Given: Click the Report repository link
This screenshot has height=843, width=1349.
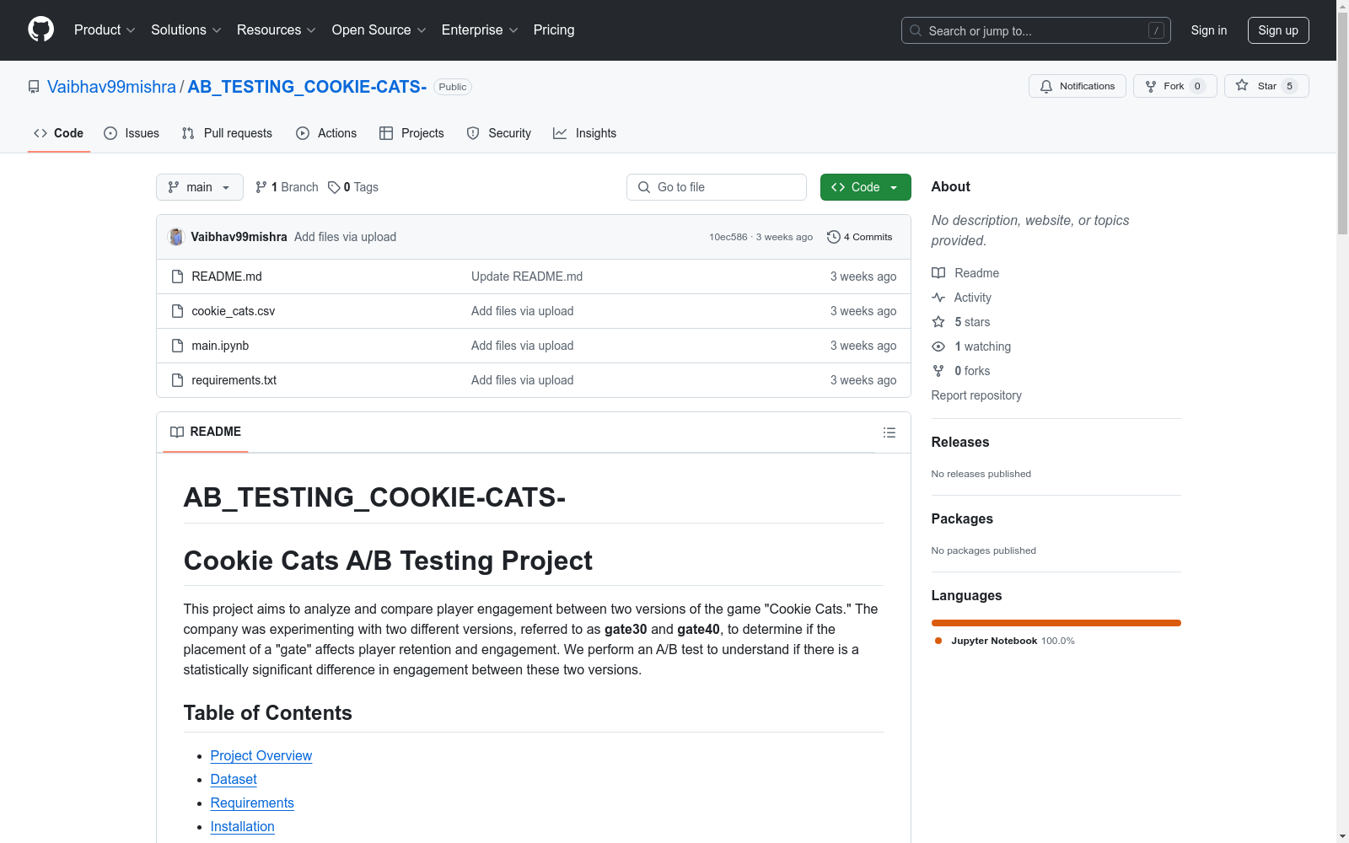Looking at the screenshot, I should (x=976, y=395).
